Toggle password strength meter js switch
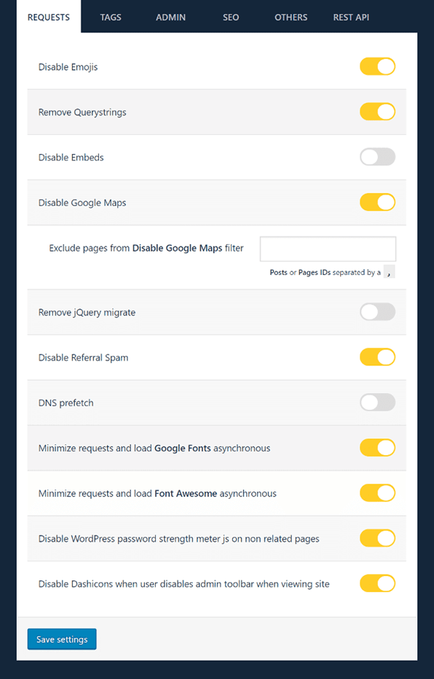 (377, 538)
